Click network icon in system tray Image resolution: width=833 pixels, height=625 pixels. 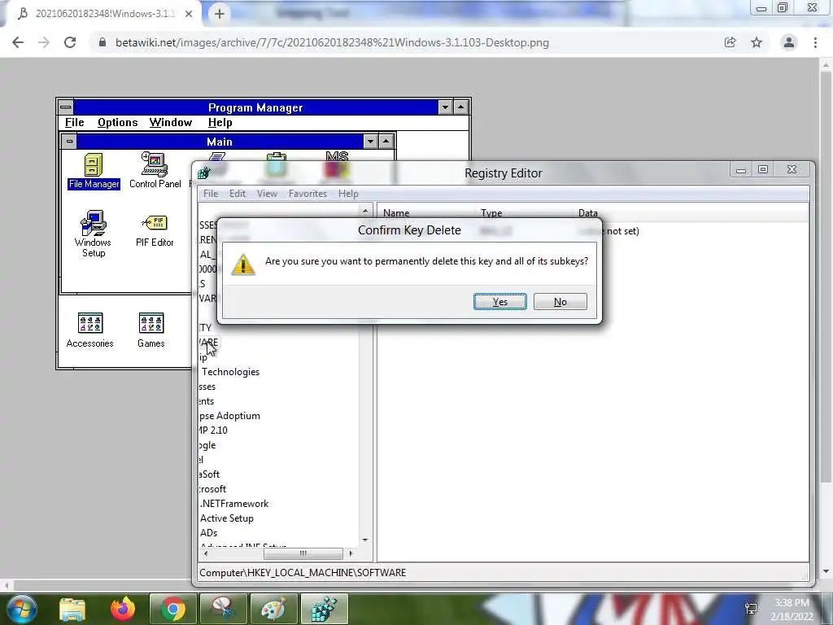[x=751, y=609]
